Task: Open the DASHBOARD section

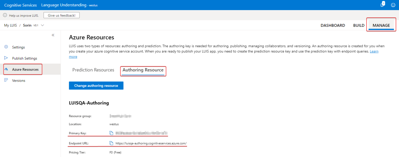Action: pyautogui.click(x=333, y=25)
